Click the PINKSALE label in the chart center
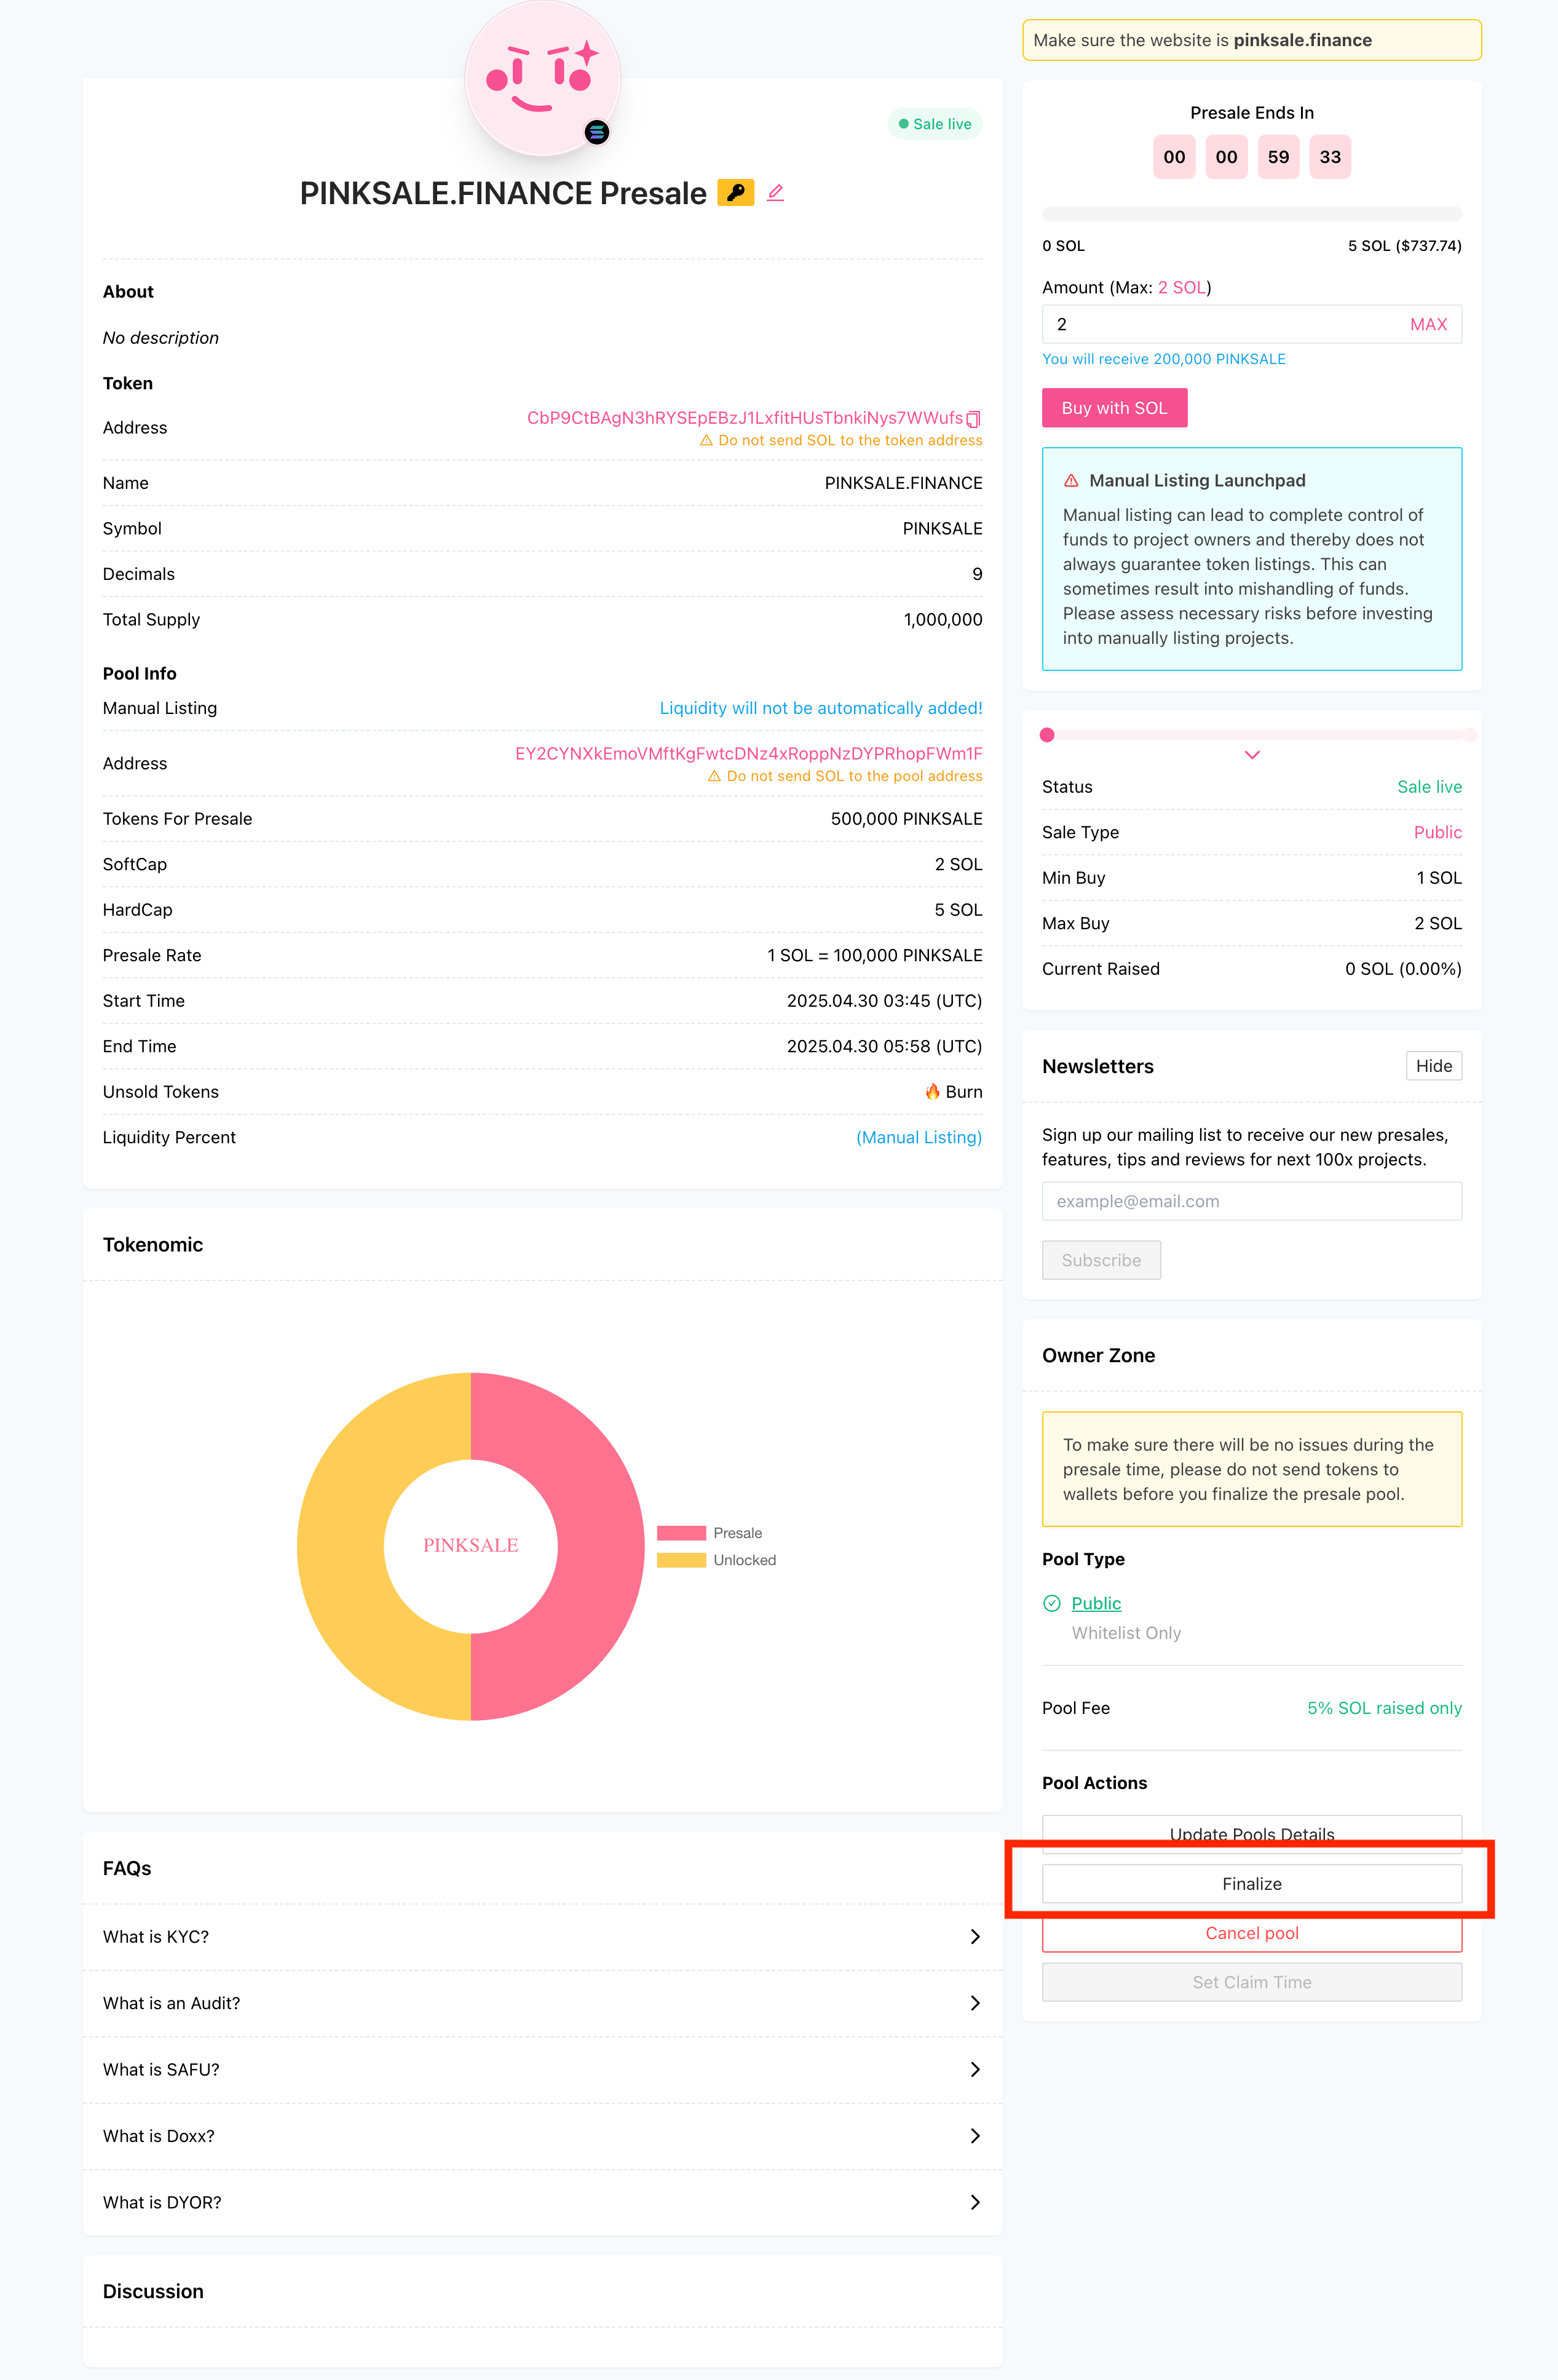The width and height of the screenshot is (1558, 2380). (470, 1545)
